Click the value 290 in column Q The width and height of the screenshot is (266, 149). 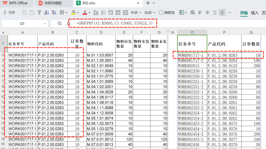251,134
